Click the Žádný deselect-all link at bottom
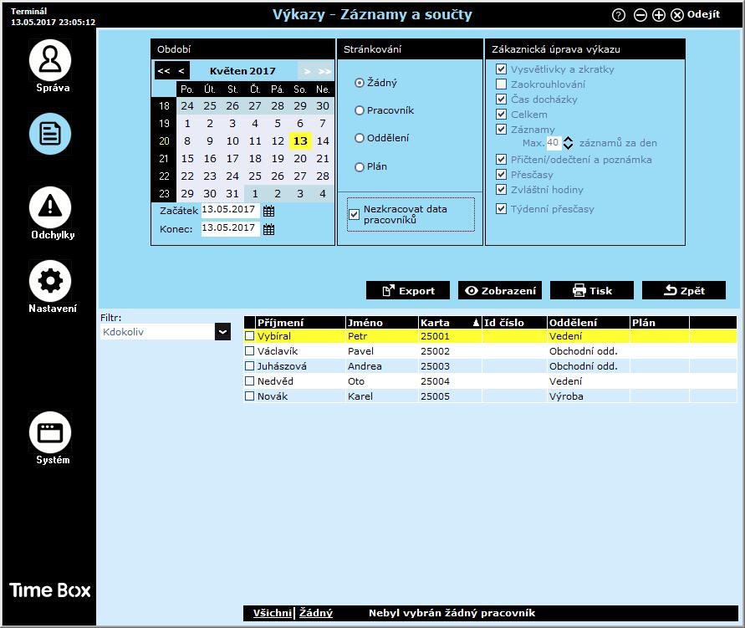The height and width of the screenshot is (628, 745). click(316, 613)
